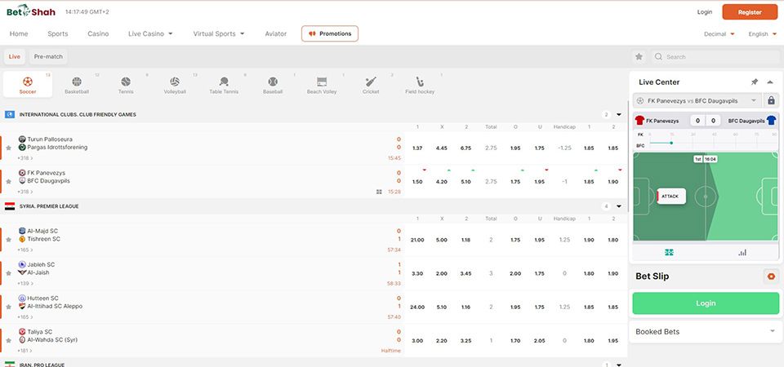Select odds 1.37 for Turun Palloseura win
This screenshot has width=784, height=367.
point(417,148)
